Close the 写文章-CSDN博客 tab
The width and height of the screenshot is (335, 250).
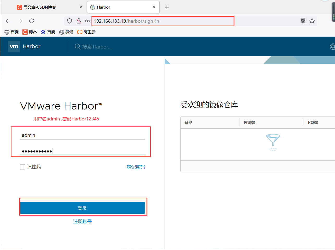pos(81,7)
